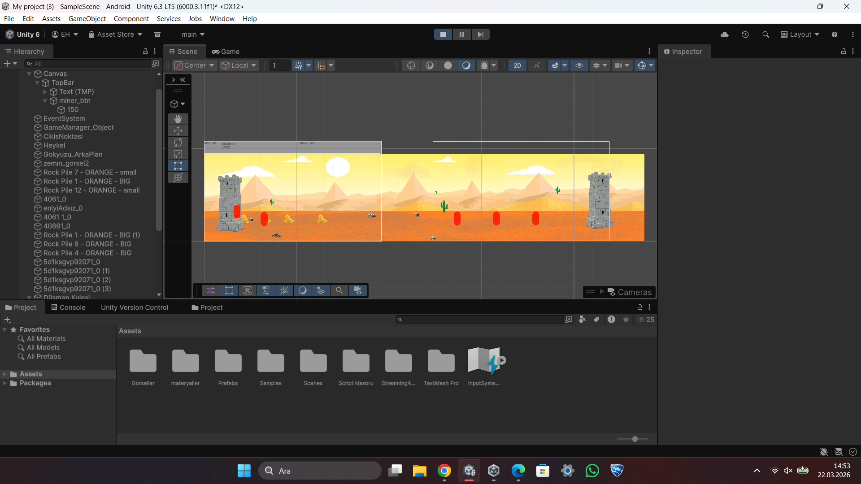Switch to the Game tab

coord(226,52)
